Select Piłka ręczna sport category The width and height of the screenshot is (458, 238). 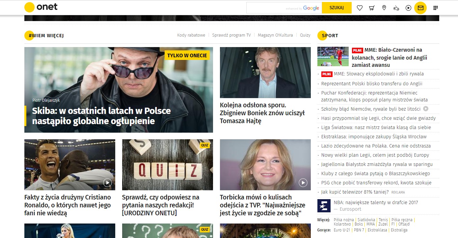402,220
